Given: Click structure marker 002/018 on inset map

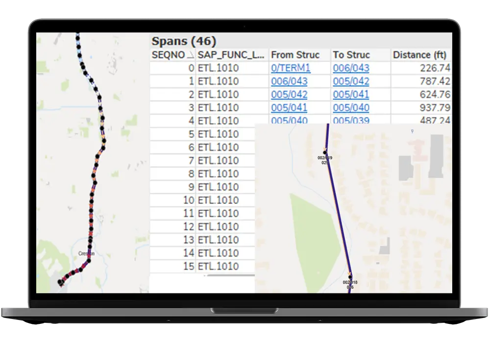Looking at the screenshot, I should (350, 277).
